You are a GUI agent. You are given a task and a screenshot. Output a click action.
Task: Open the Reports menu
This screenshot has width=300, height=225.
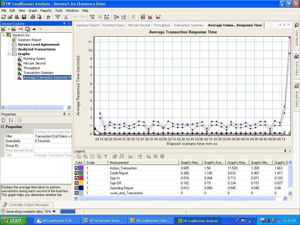pyautogui.click(x=46, y=11)
